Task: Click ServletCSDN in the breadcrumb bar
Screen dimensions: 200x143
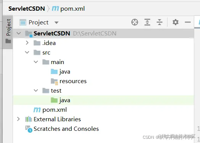Action: [27, 9]
